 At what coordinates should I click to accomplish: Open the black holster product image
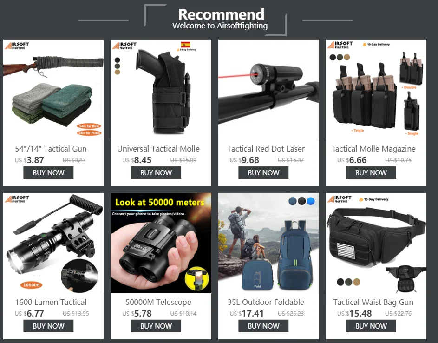(161, 90)
